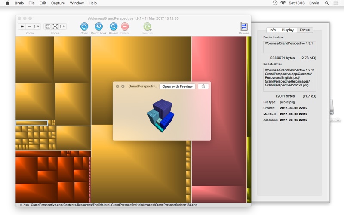Move focus up with first Focus button
The image size is (344, 215).
48,27
